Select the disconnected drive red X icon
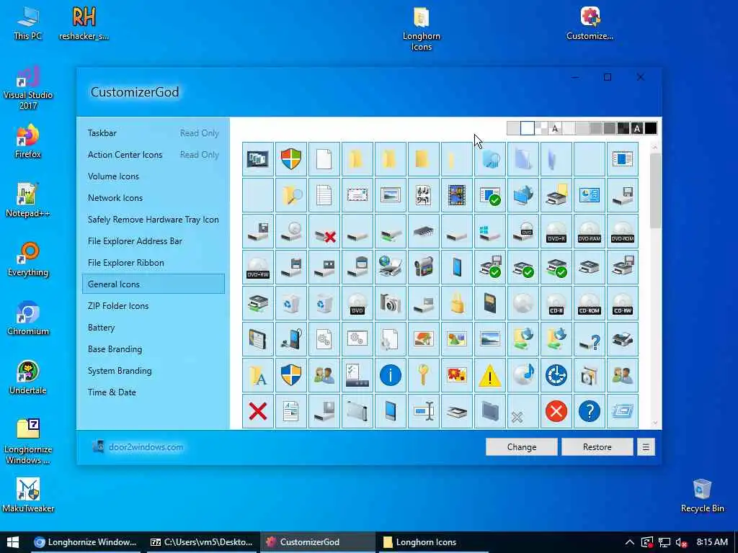738x553 pixels. click(x=324, y=231)
